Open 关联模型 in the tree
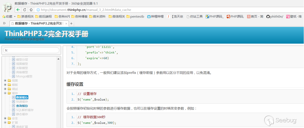304x128 pixels. pyautogui.click(x=22, y=68)
